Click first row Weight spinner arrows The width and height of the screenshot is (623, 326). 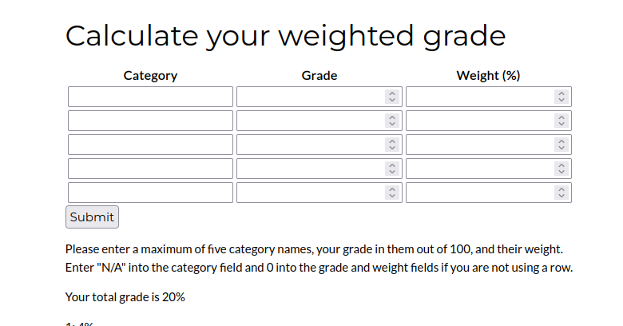tap(561, 97)
